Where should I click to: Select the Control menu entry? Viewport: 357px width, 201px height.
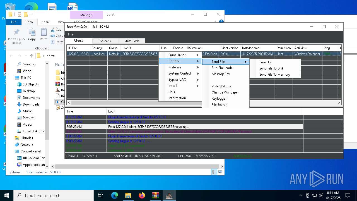180,61
